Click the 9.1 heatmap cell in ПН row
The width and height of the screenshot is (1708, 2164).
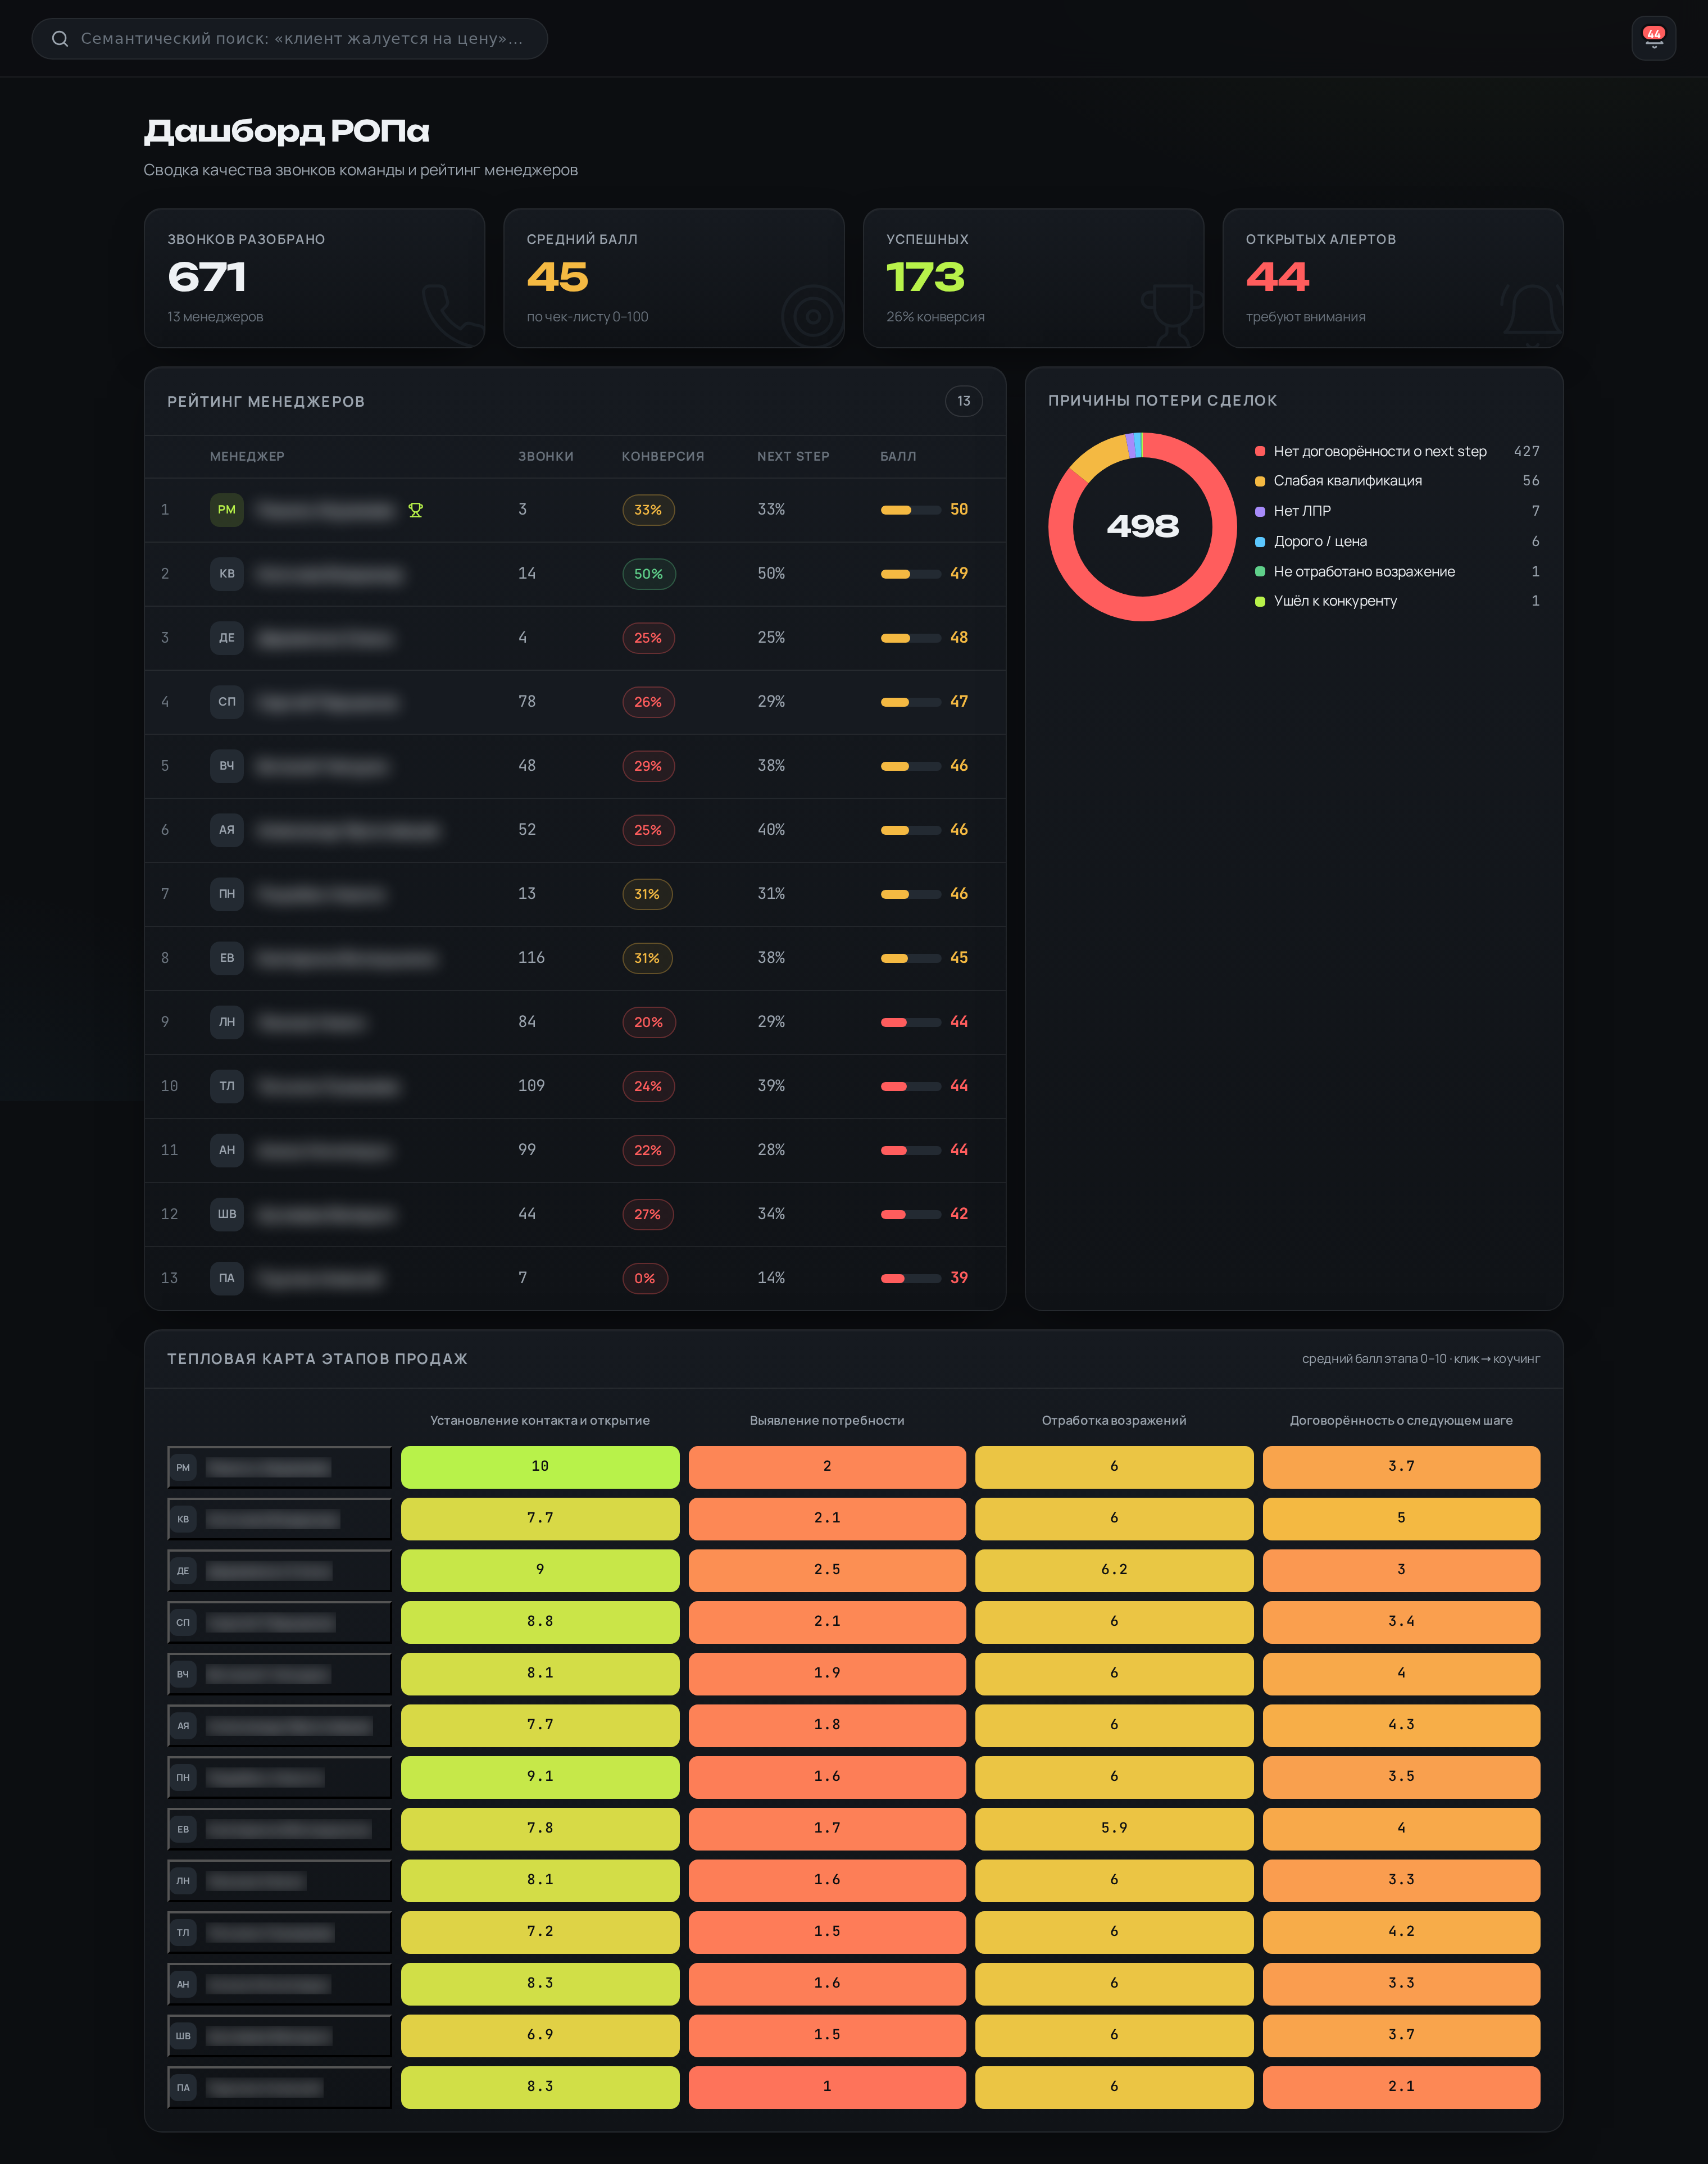(540, 1776)
